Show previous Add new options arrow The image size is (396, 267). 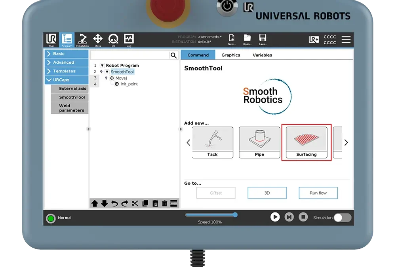pyautogui.click(x=188, y=142)
